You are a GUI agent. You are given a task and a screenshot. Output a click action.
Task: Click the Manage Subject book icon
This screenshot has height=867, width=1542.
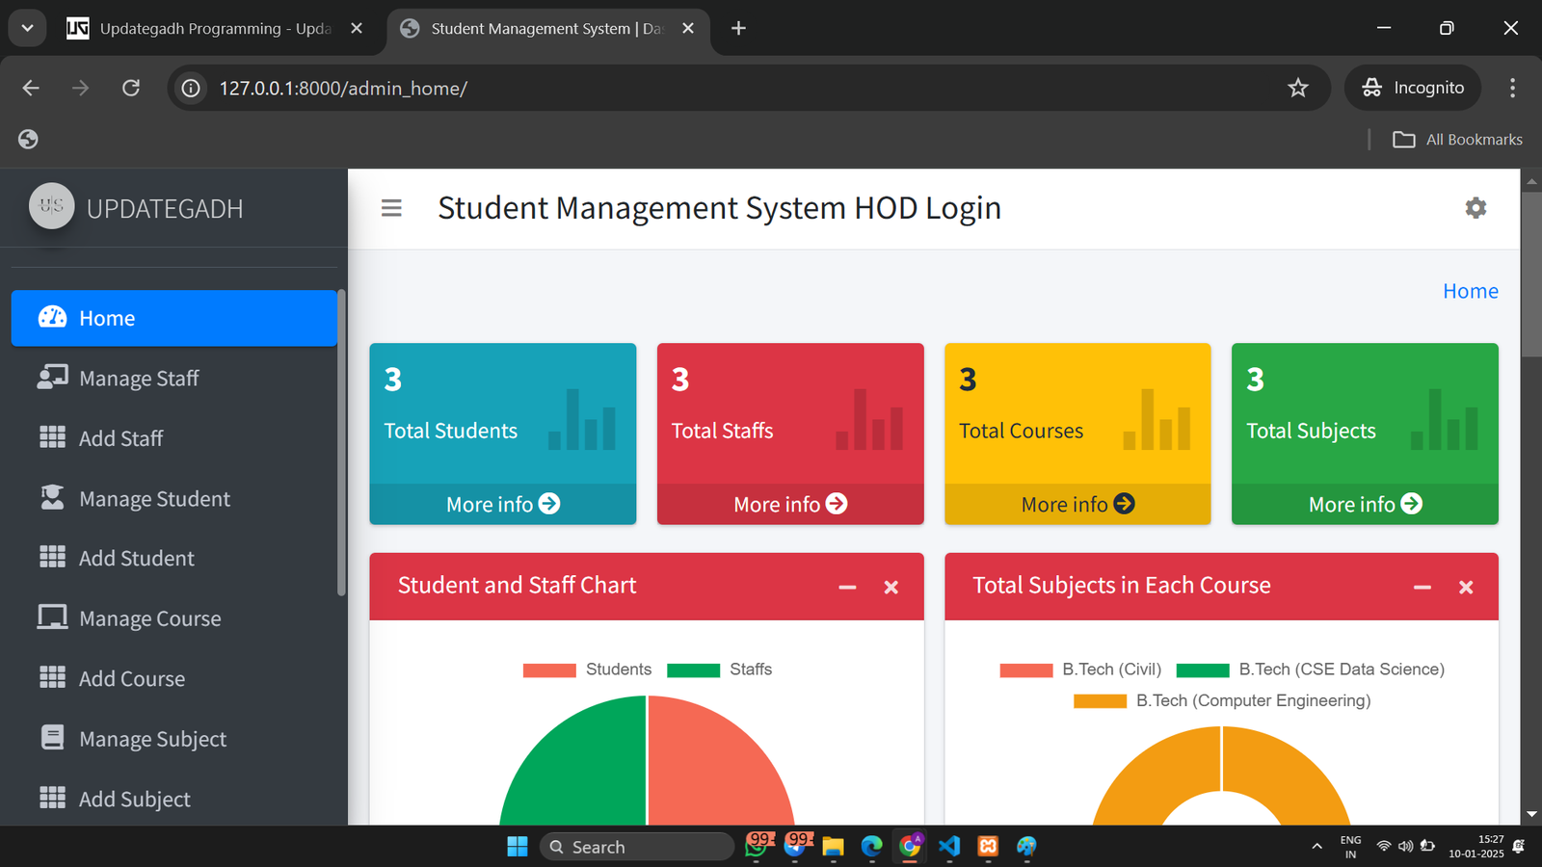coord(52,738)
